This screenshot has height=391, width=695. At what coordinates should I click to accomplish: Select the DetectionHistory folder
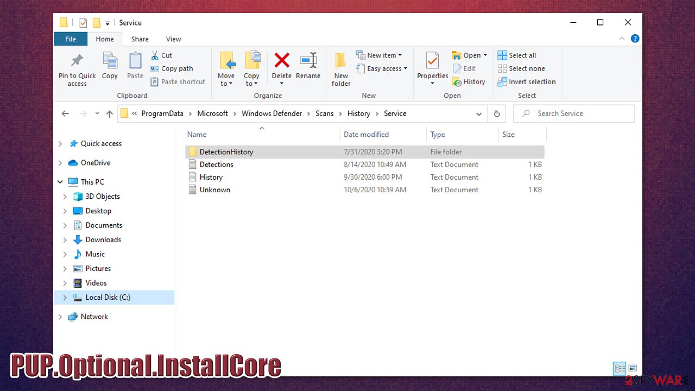pyautogui.click(x=364, y=152)
